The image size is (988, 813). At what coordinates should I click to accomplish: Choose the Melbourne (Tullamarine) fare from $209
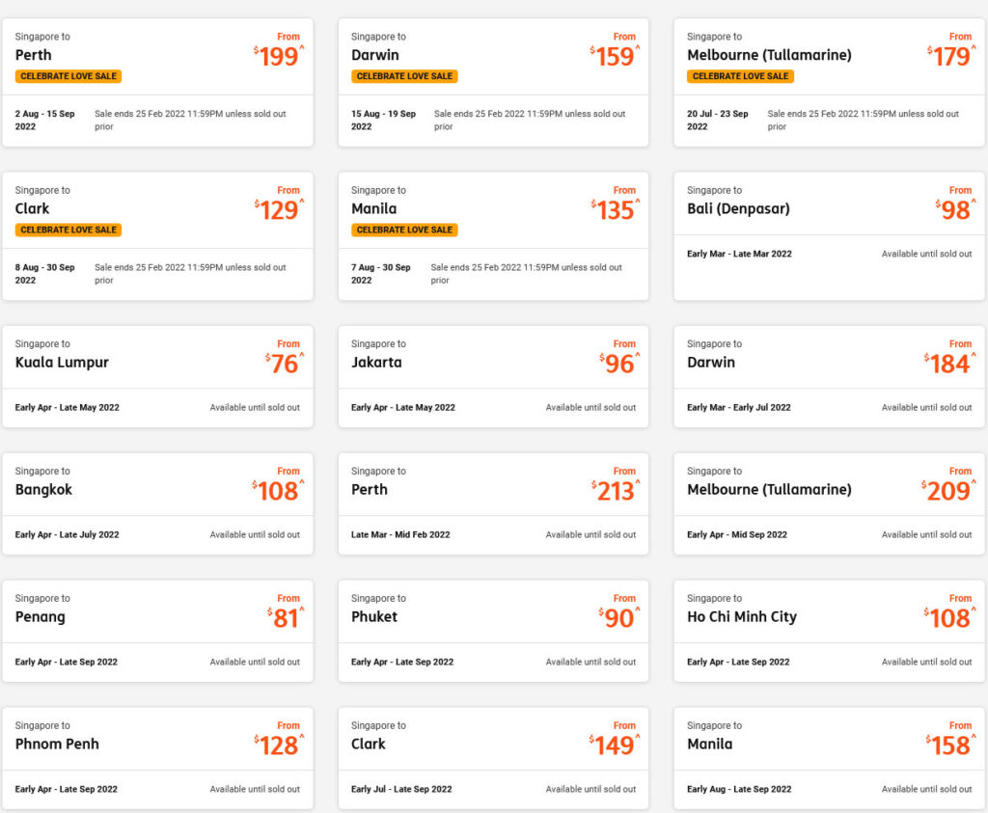pyautogui.click(x=829, y=490)
